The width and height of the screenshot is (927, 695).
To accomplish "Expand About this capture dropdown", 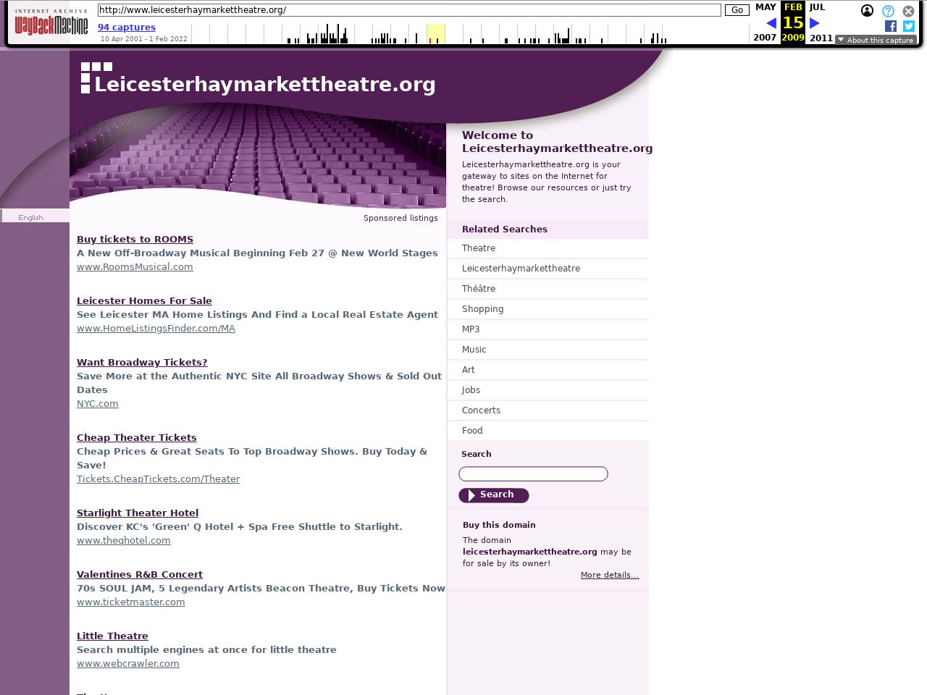I will [876, 40].
